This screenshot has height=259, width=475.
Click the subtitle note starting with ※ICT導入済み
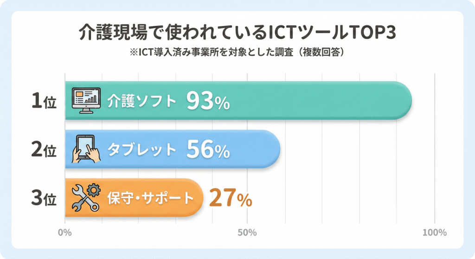pyautogui.click(x=237, y=52)
